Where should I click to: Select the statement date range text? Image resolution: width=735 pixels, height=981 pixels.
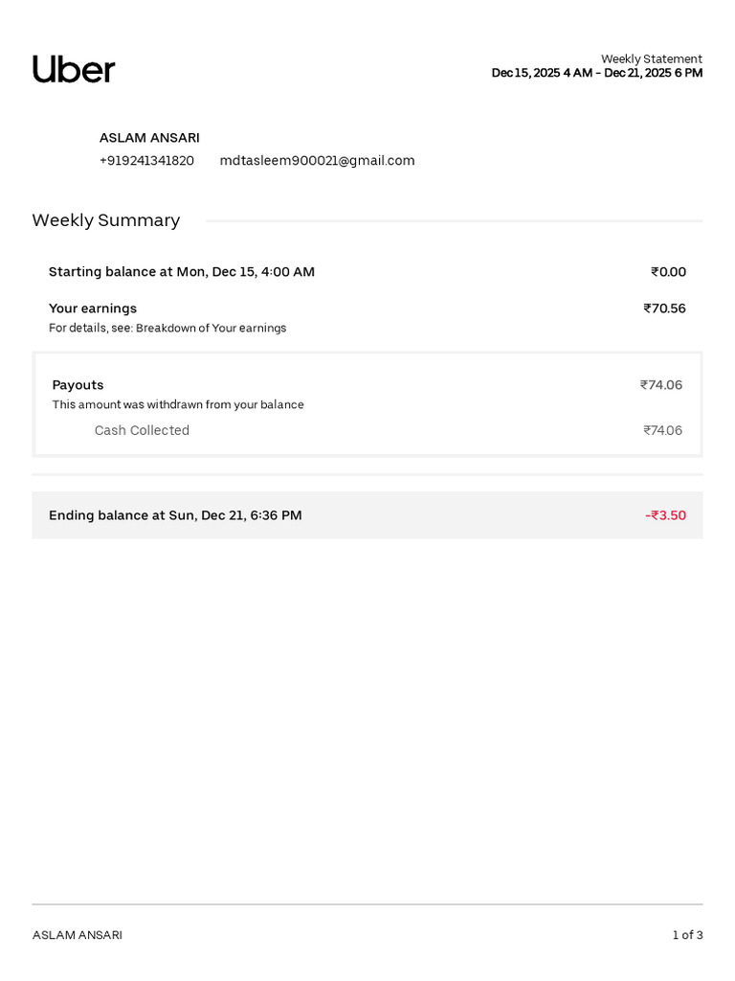597,73
